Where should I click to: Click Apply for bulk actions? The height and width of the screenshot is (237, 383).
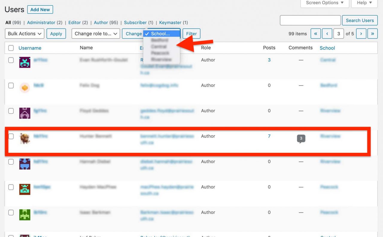tap(56, 34)
